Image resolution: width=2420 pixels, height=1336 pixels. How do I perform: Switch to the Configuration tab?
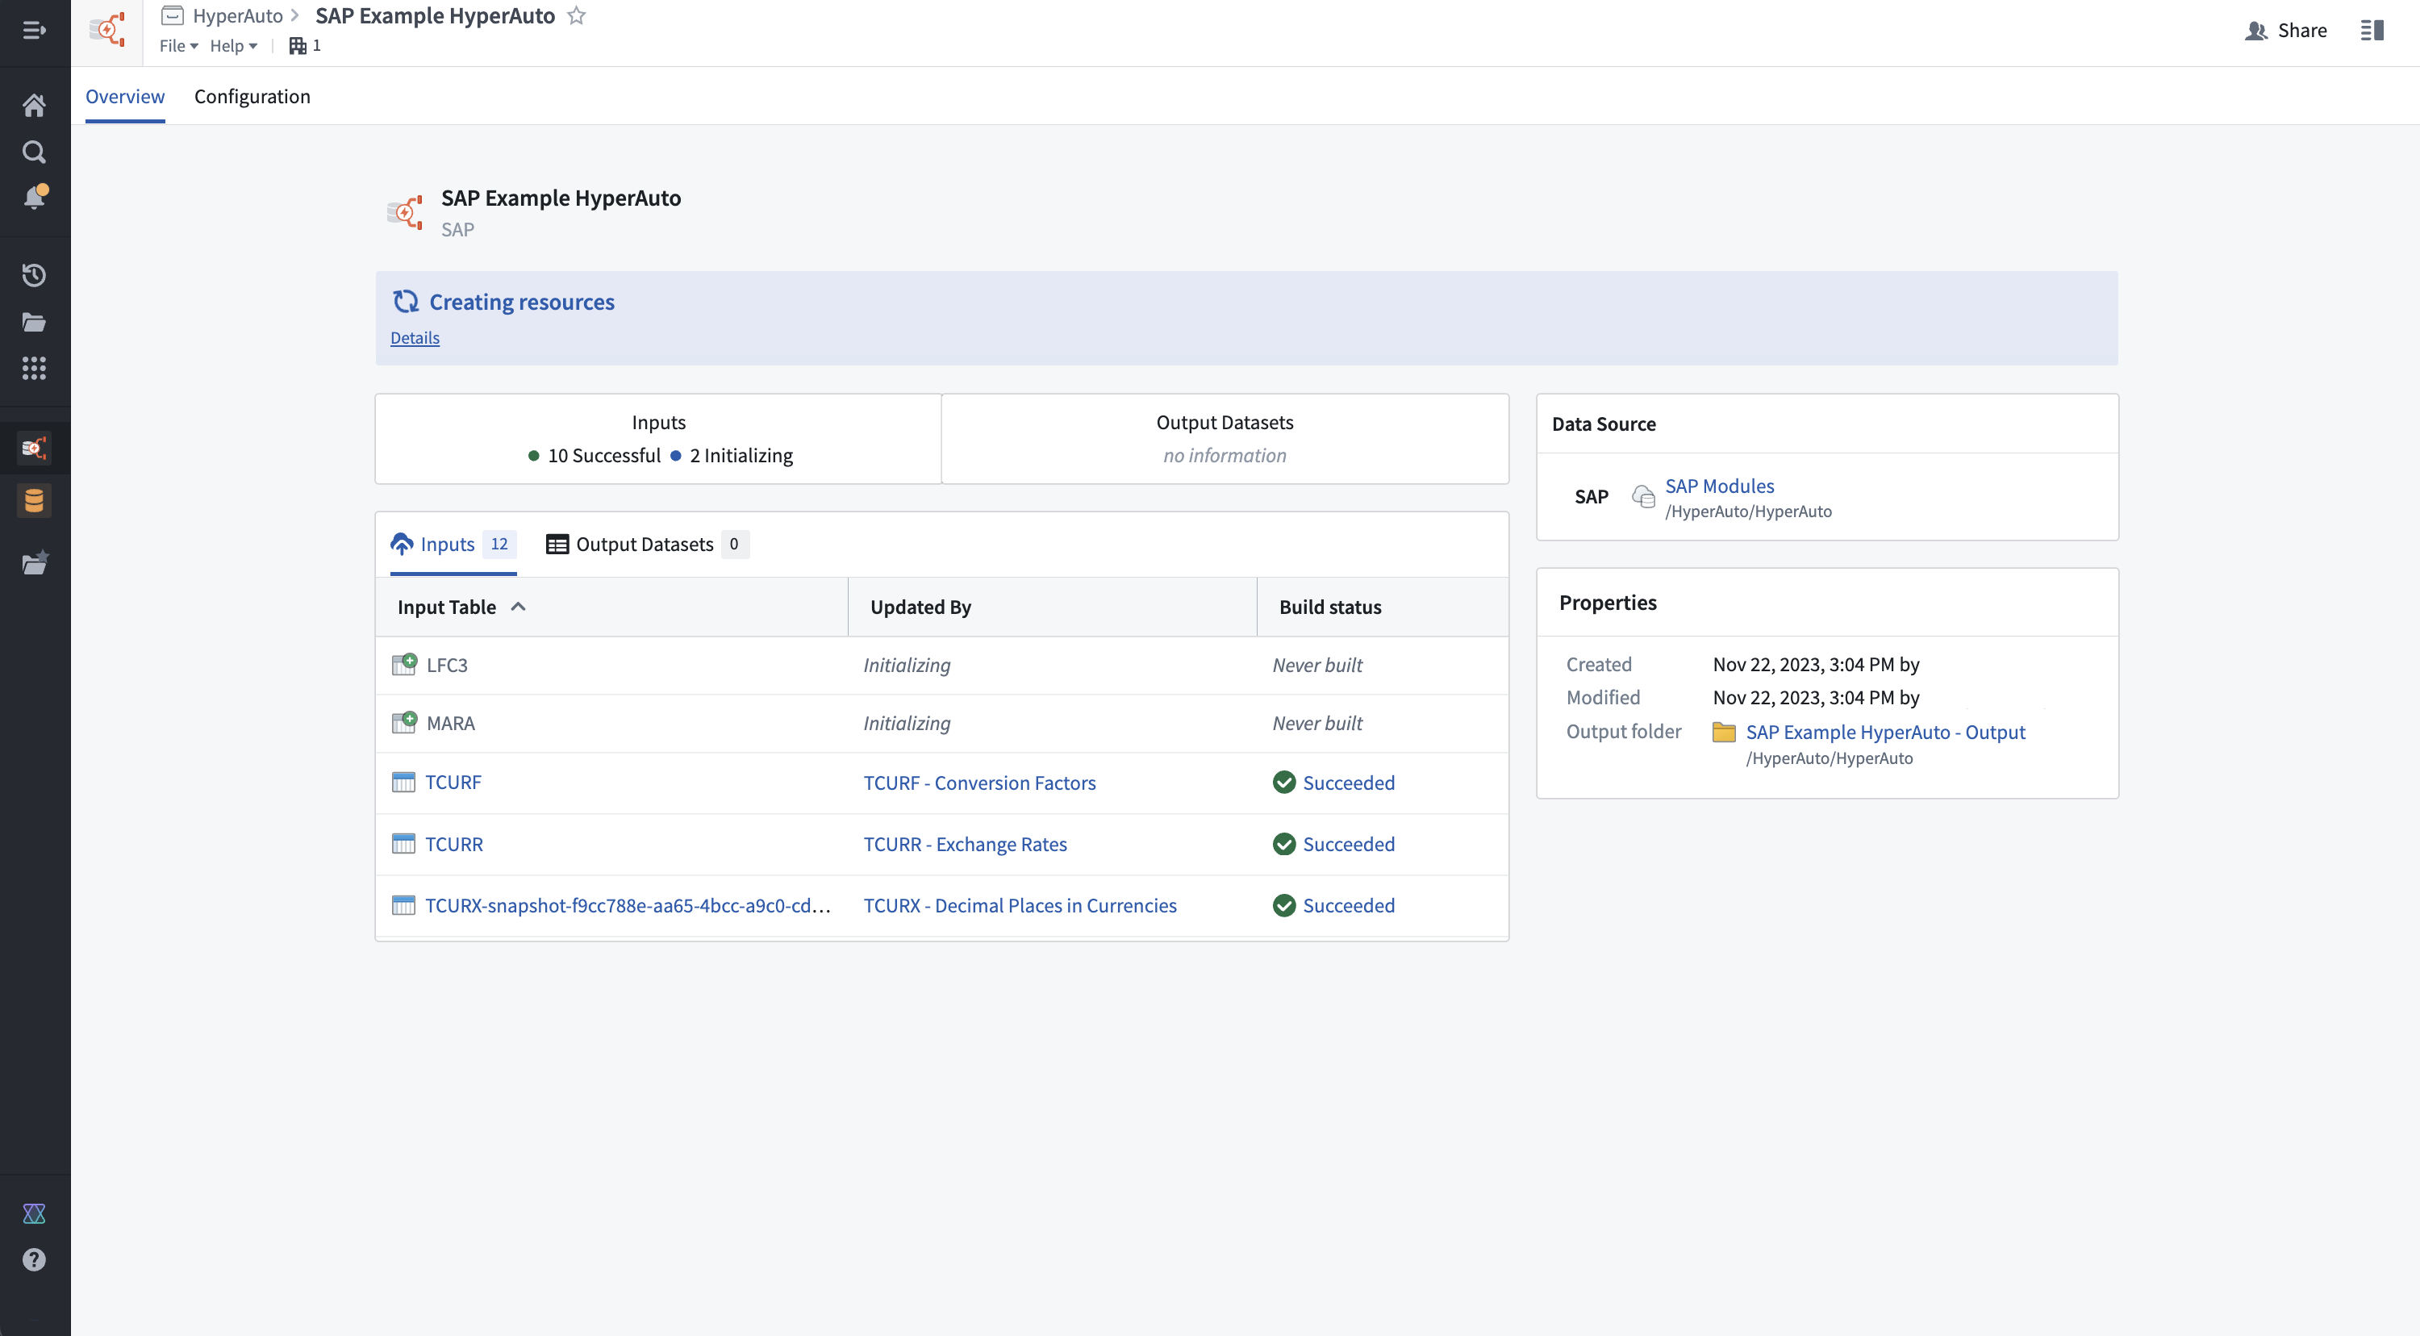(252, 96)
